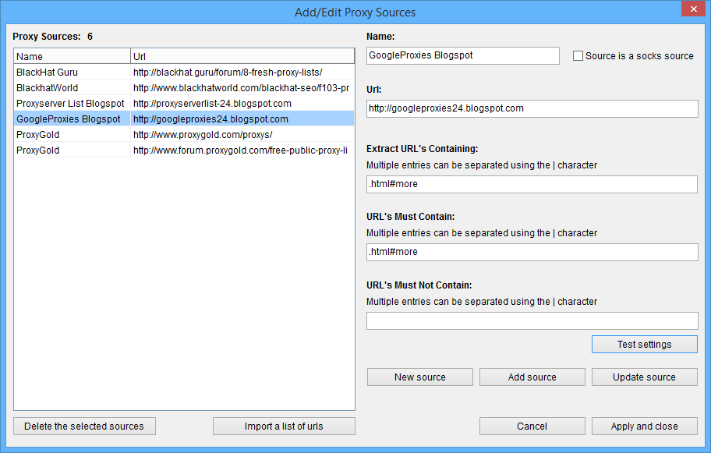Click Delete the selected sources button
Viewport: 711px width, 453px height.
point(84,426)
